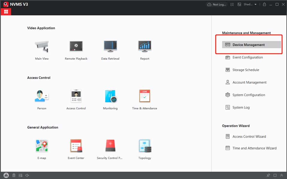The height and width of the screenshot is (179, 287).
Task: Open the Security Control Panel siren icon
Action: [x=110, y=146]
